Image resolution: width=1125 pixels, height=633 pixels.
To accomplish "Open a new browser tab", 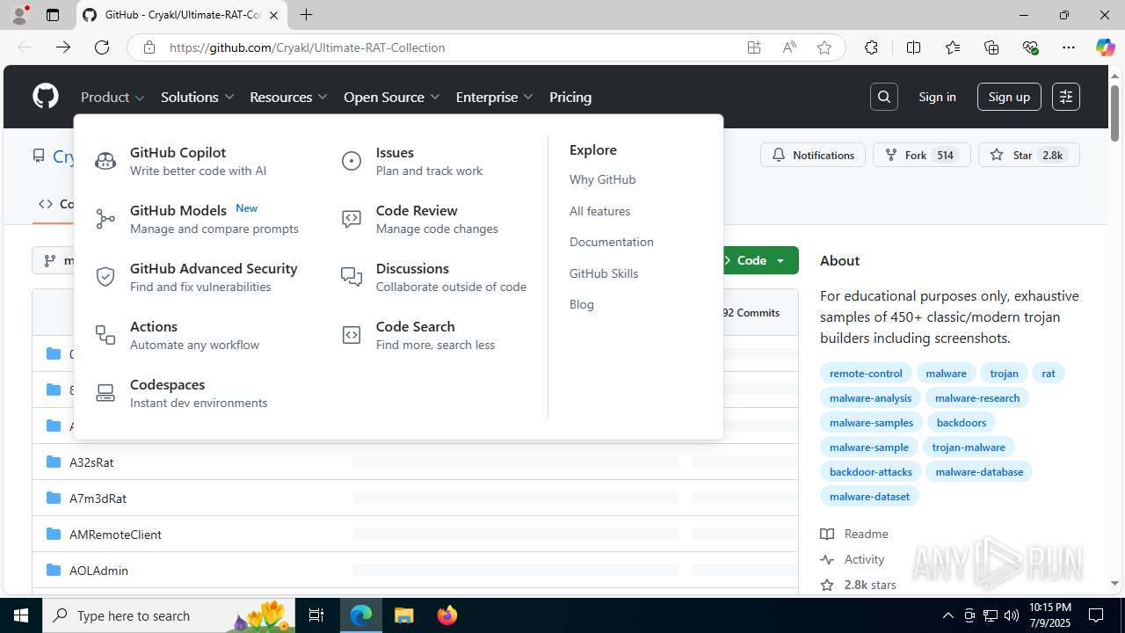I will point(306,15).
